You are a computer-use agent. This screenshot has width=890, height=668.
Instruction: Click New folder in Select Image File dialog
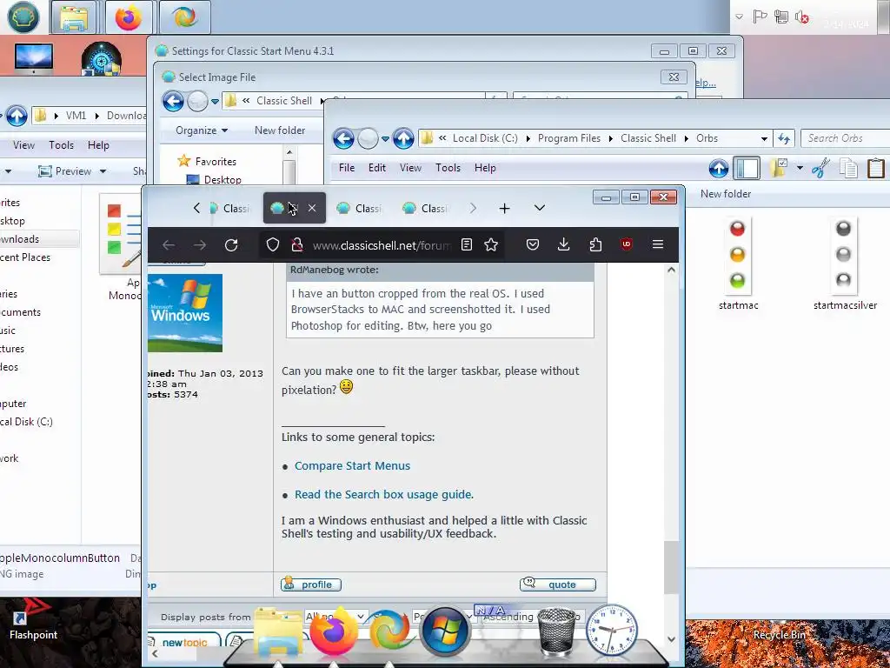[280, 130]
